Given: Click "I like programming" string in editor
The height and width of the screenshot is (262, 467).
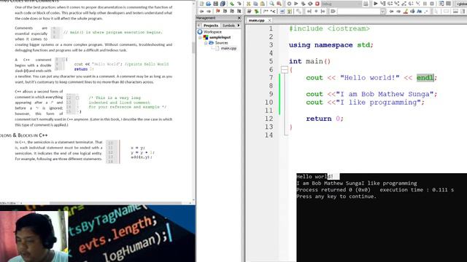Looking at the screenshot, I should [378, 102].
